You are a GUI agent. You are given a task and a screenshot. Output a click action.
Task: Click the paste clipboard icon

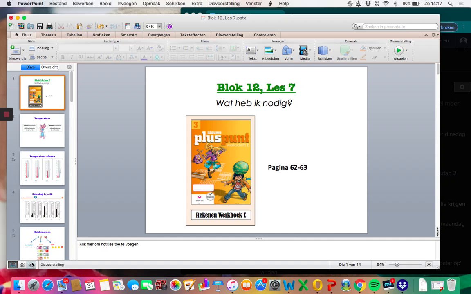pos(80,26)
